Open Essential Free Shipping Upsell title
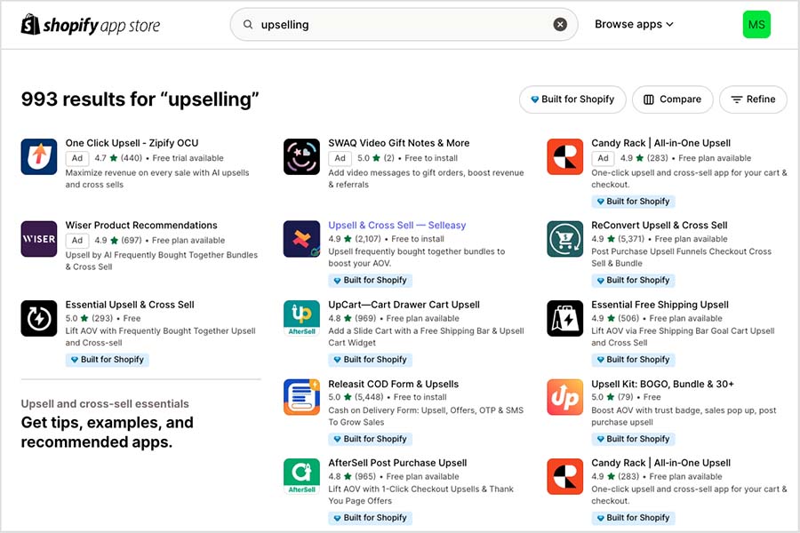 tap(660, 305)
